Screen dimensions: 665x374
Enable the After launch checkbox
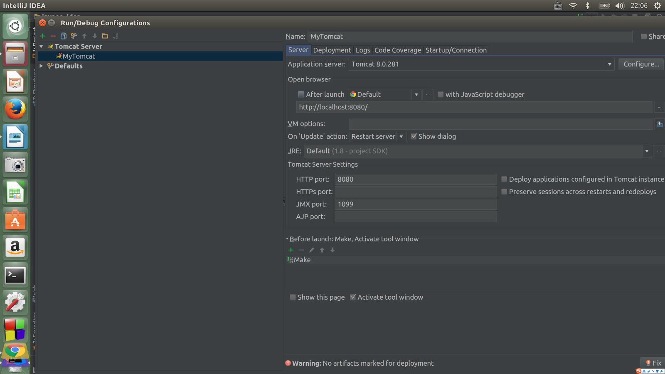click(x=301, y=94)
